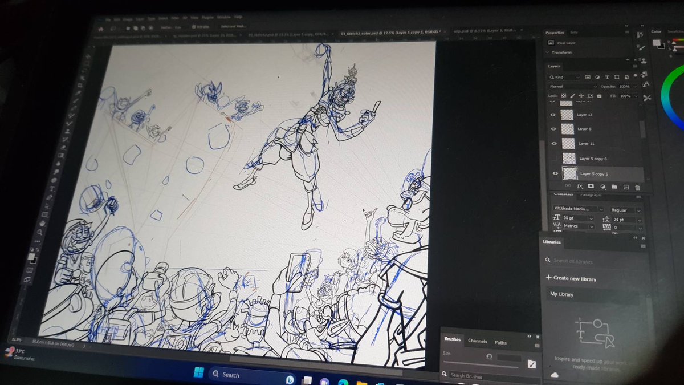The height and width of the screenshot is (385, 684).
Task: Create a new layer with plus icon
Action: pos(626,187)
